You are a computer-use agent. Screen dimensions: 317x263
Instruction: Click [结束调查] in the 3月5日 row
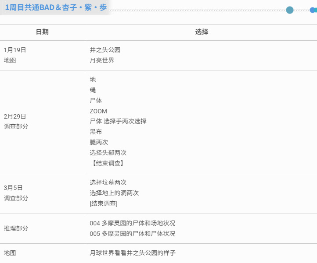[x=104, y=203]
